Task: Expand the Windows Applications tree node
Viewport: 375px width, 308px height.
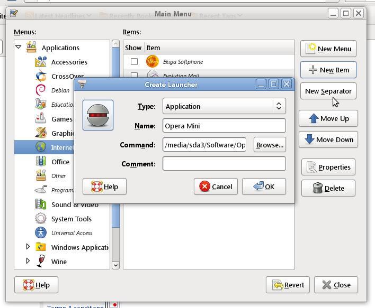Action: [28, 247]
